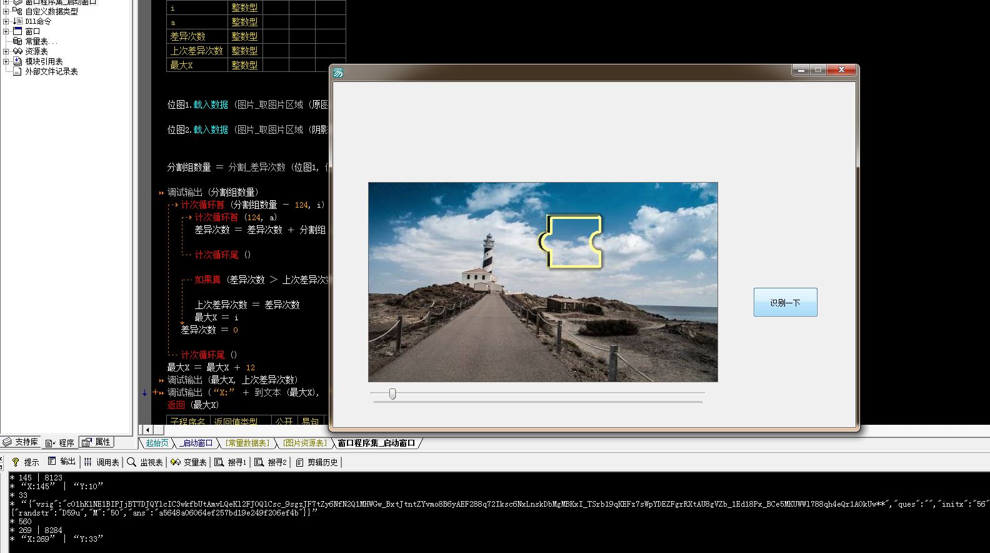Open the 提示 question mark tab

click(x=25, y=462)
